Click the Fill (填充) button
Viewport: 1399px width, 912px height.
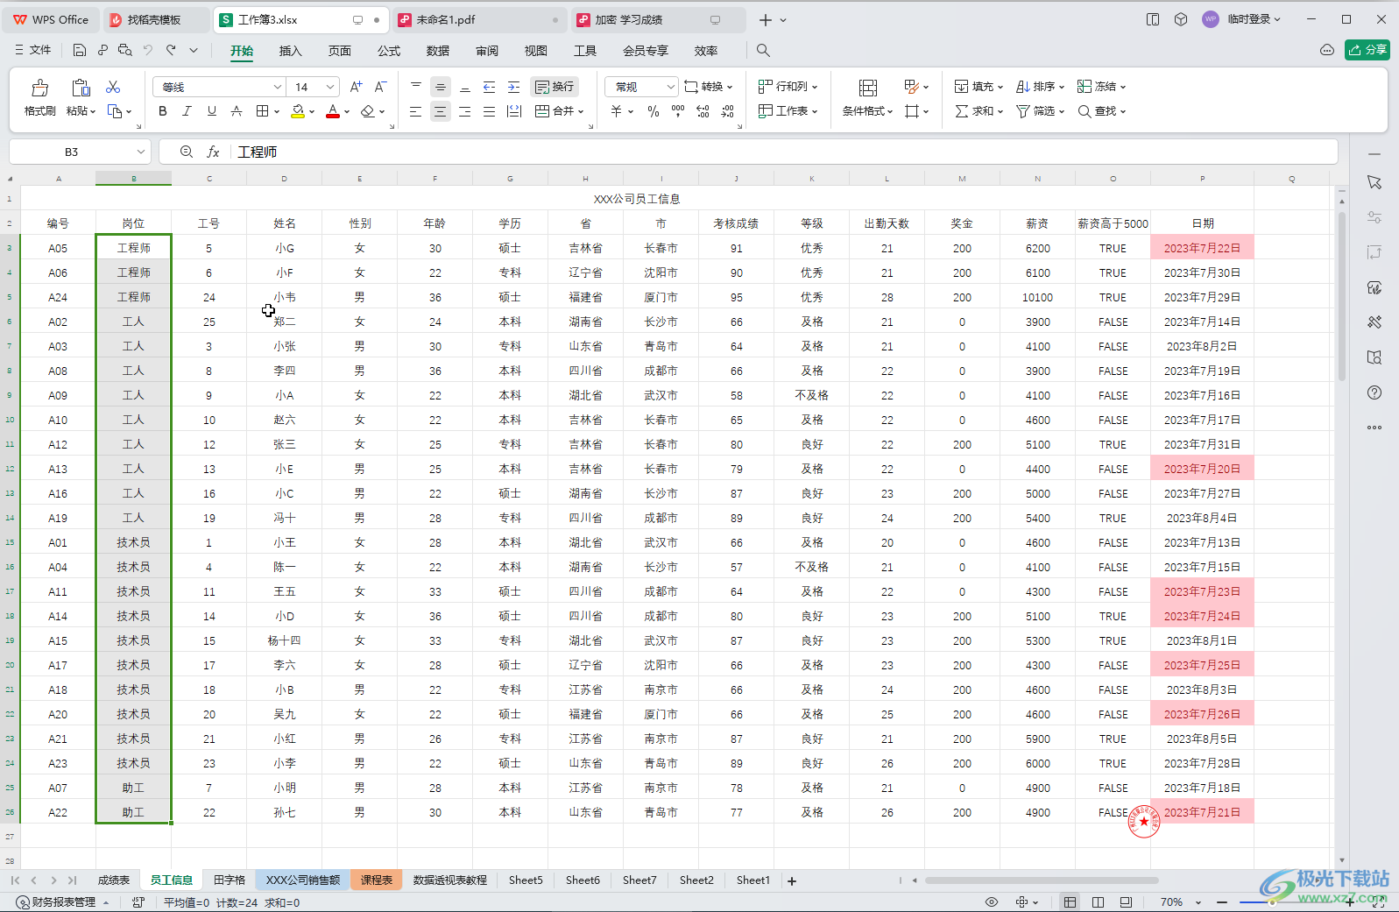tap(979, 87)
